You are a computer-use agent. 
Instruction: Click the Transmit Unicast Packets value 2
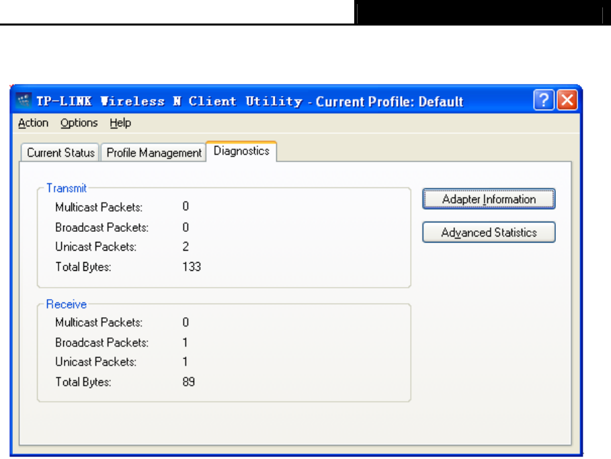[x=186, y=247]
